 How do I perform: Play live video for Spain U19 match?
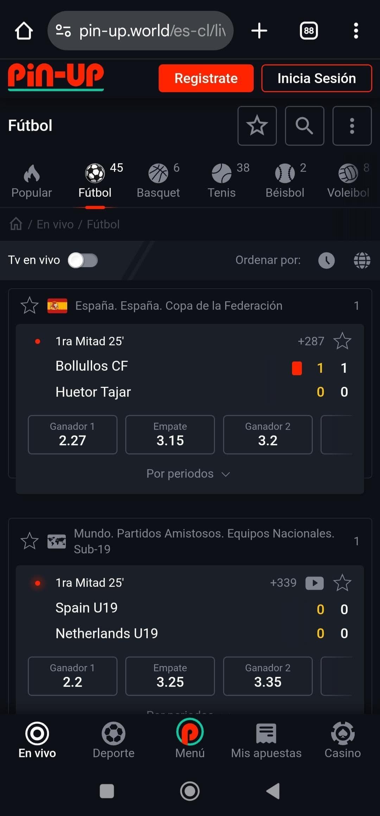pos(315,583)
